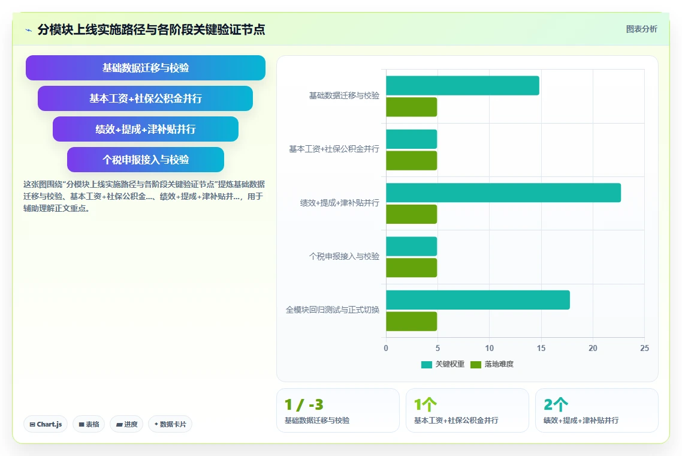The height and width of the screenshot is (456, 682).
Task: Click the x-axis tick label 15
Action: point(541,348)
